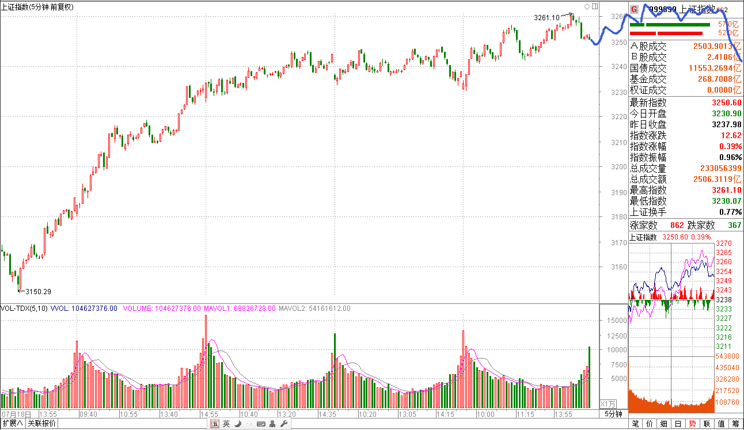Screen dimensions: 744x430
Task: Click the 势 trend tab
Action: [x=693, y=424]
